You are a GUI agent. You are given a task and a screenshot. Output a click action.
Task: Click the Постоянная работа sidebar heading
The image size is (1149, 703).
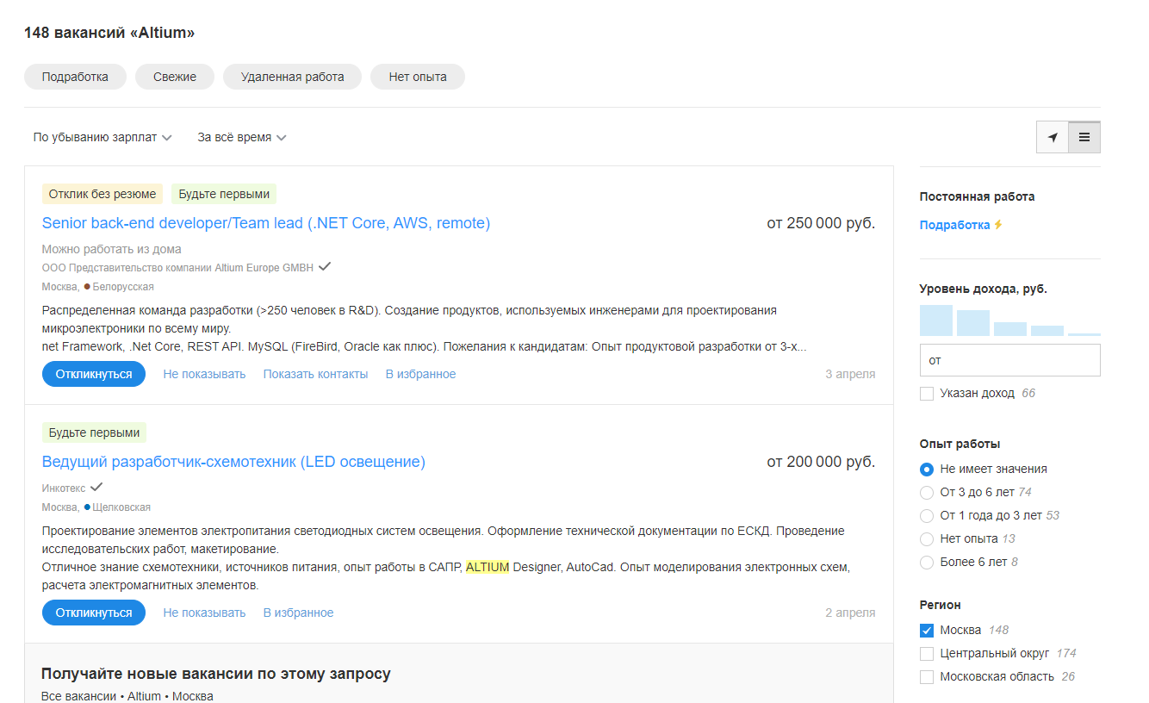(977, 196)
